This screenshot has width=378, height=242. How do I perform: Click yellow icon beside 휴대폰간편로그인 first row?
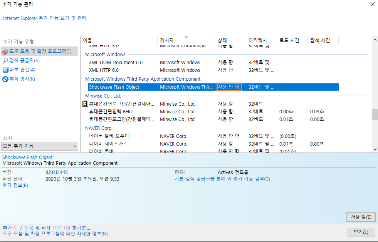(x=85, y=104)
